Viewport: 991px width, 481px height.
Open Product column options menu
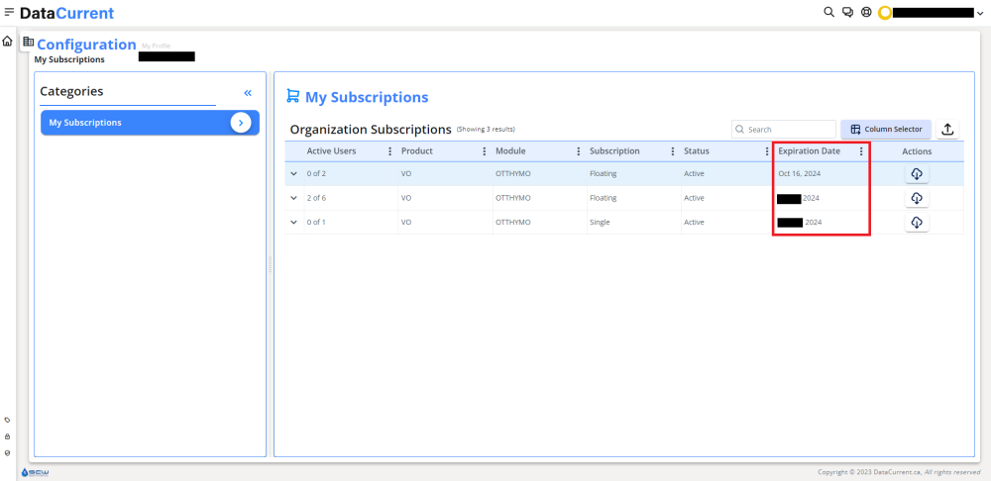(x=485, y=151)
